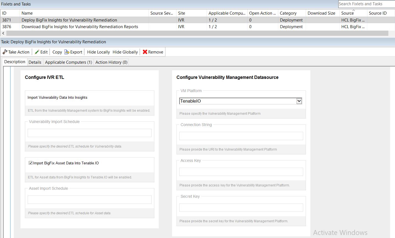View the Action History (0) tab

111,62
